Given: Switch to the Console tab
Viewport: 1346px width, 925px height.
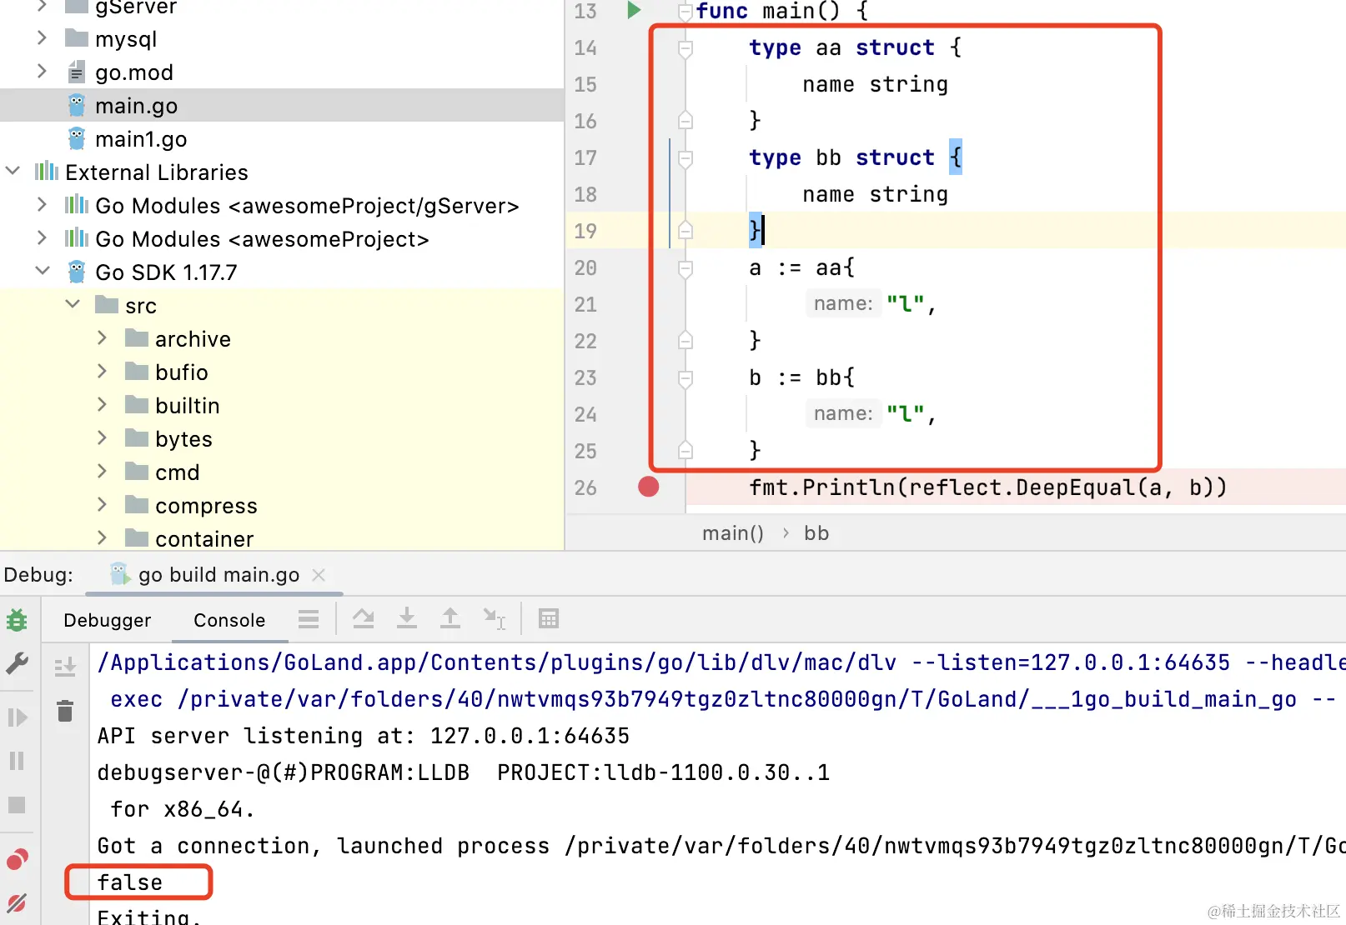Looking at the screenshot, I should tap(229, 620).
